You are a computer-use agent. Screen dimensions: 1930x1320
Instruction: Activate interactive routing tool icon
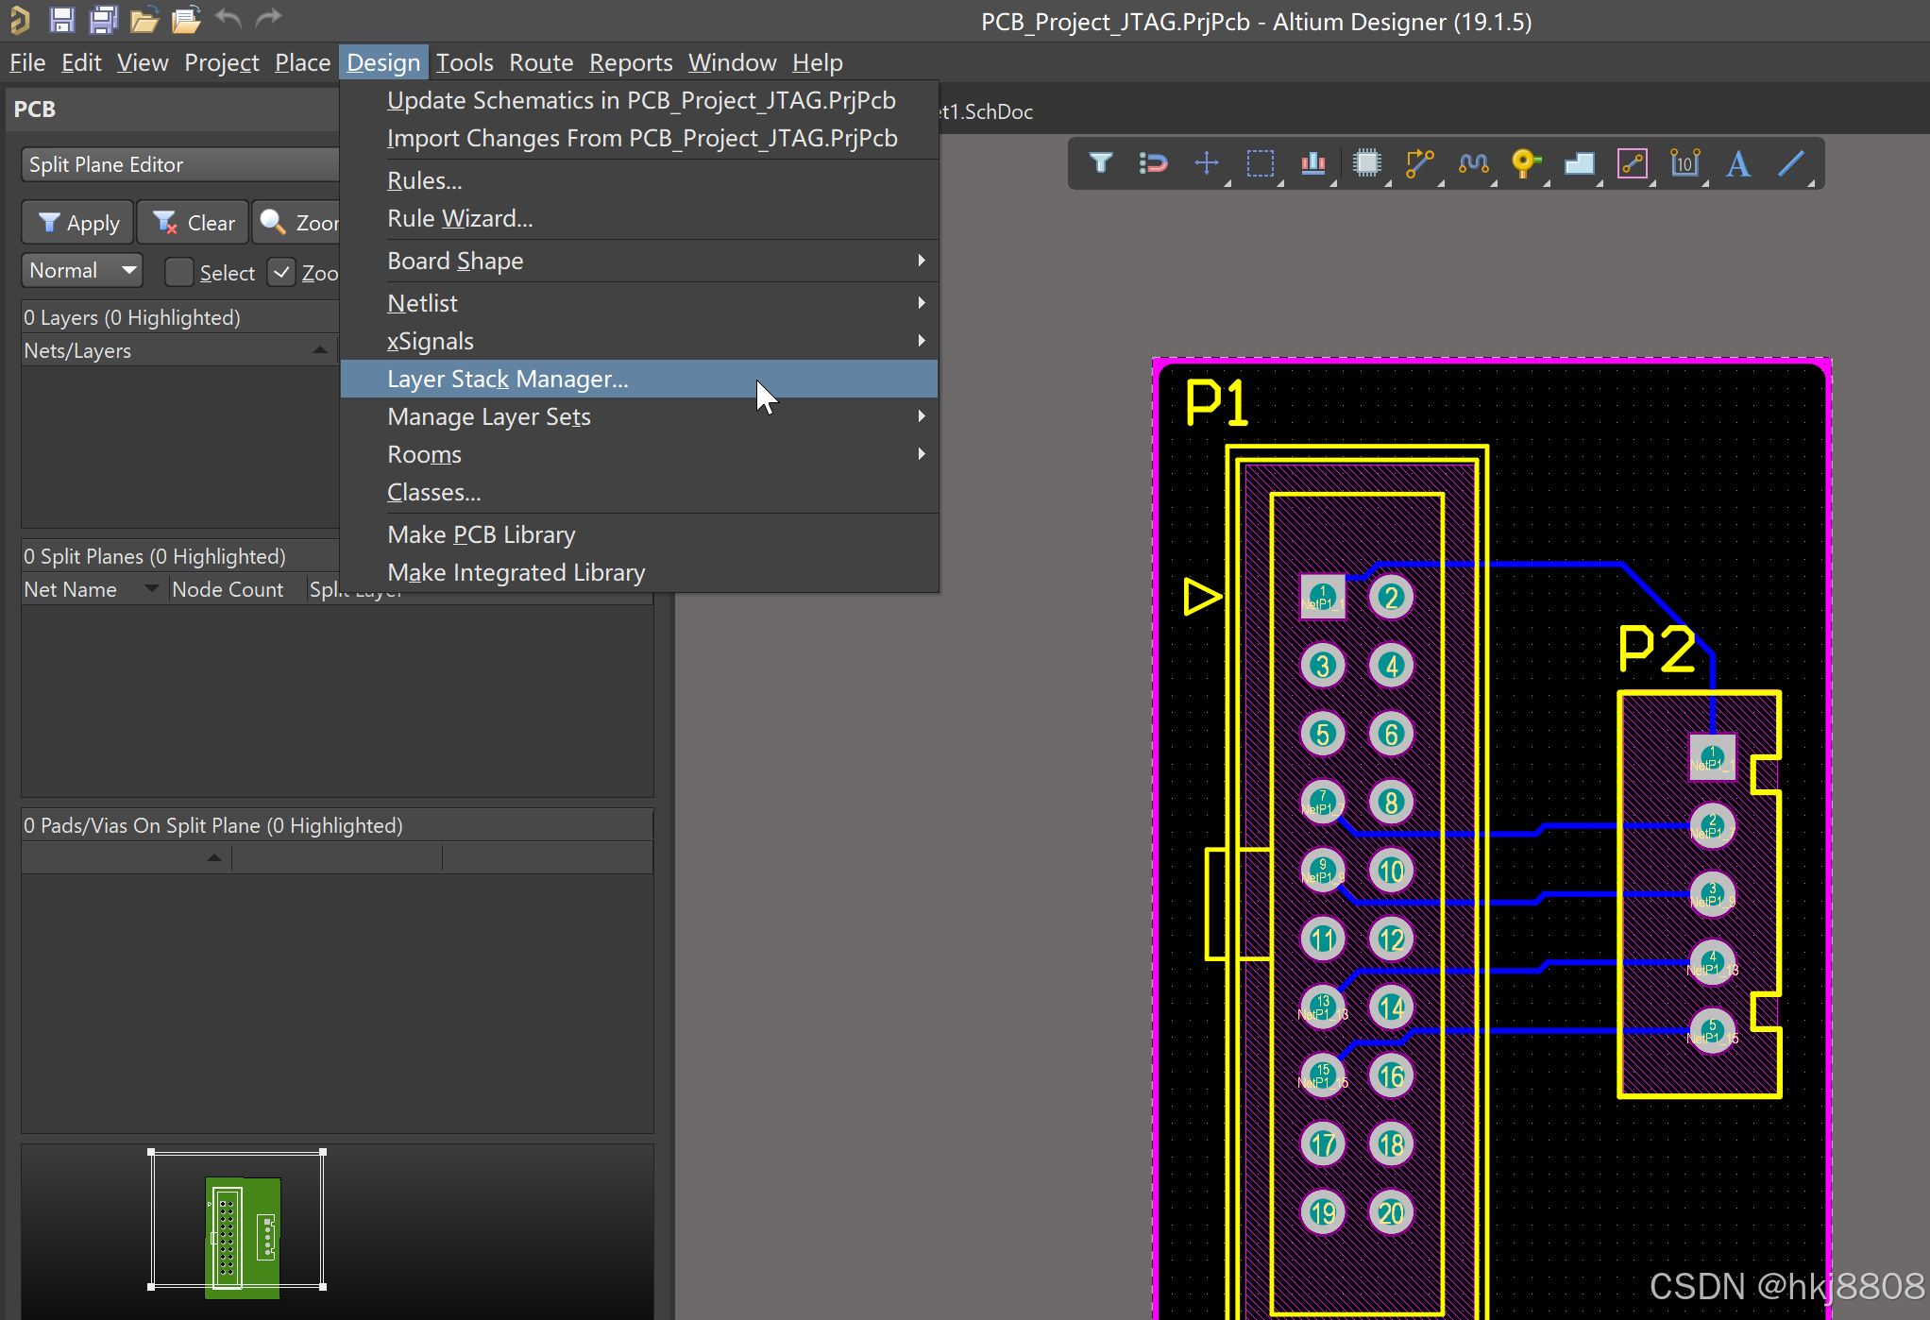(1419, 163)
